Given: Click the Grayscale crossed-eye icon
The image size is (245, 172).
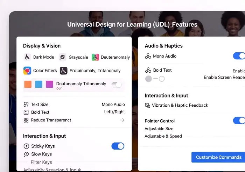Looking at the screenshot, I should click(62, 57).
